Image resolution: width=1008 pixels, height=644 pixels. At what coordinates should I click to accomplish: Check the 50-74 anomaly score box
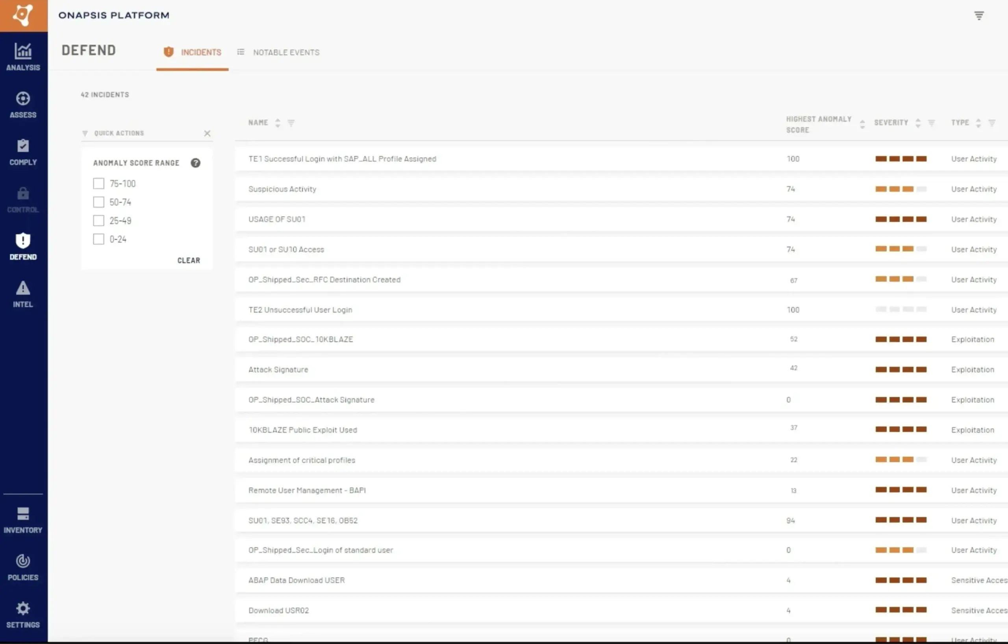(98, 202)
